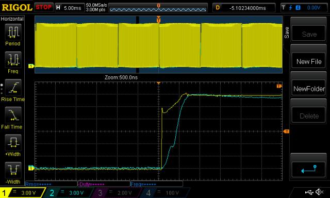Select the Freq measurement icon
Viewport: 330px width, 198px height.
(x=13, y=60)
